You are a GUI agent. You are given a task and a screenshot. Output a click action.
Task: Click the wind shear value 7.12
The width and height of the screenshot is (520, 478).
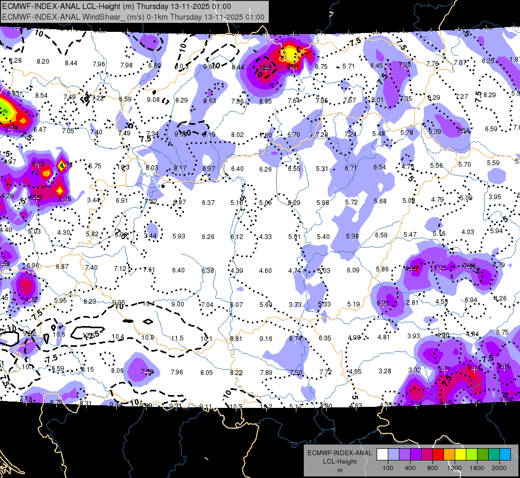120,269
